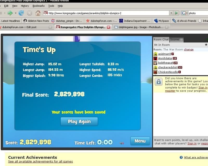The image size is (208, 166).
Task: Open the Latest Headlines bookmark
Action: 10,21
